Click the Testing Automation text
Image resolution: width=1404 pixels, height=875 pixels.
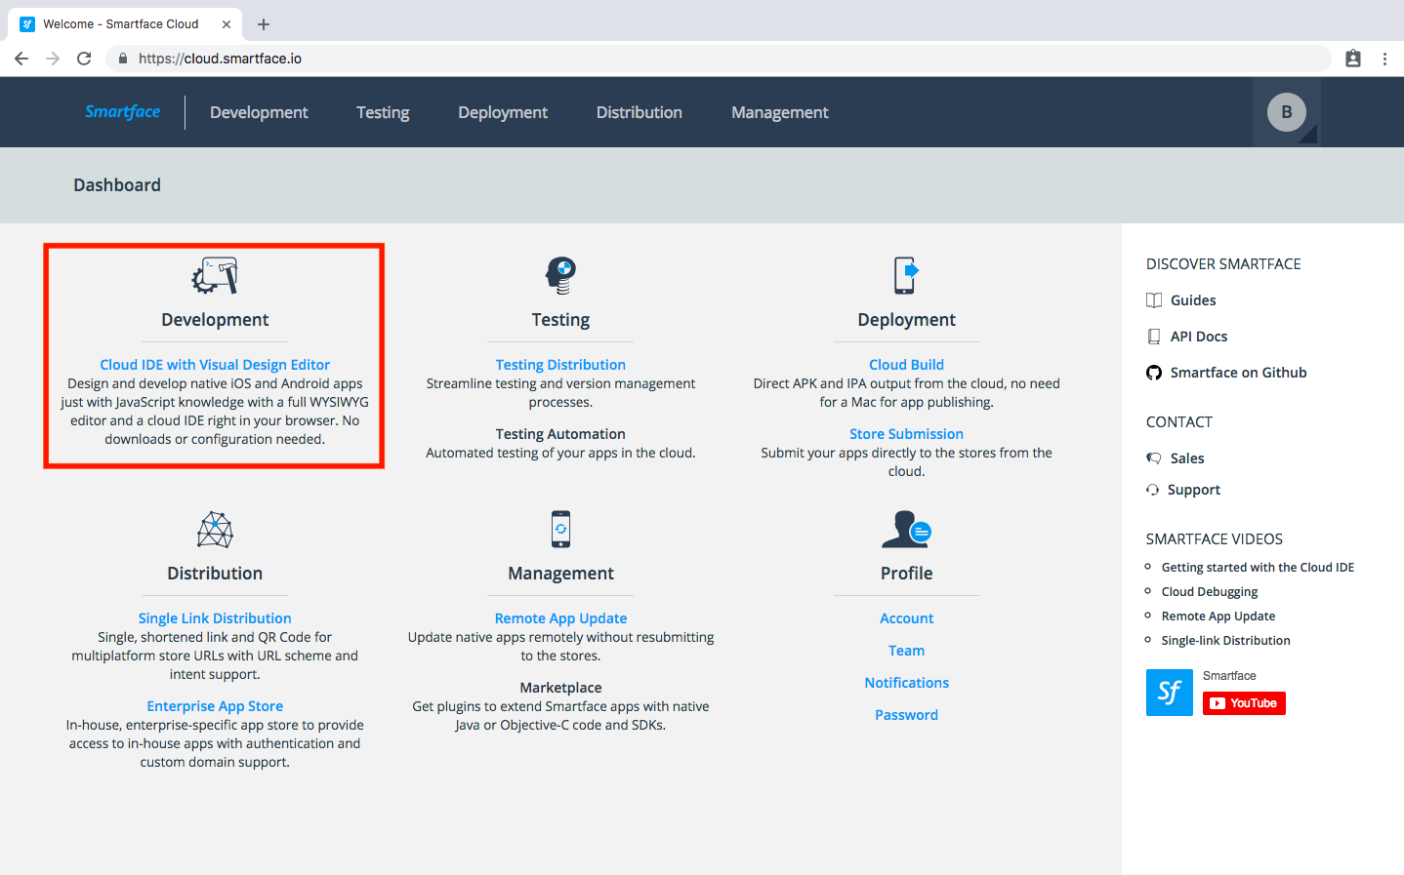click(560, 434)
